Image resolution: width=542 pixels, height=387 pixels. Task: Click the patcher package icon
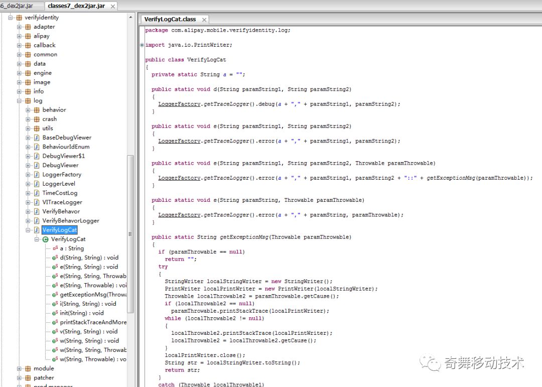click(x=28, y=377)
